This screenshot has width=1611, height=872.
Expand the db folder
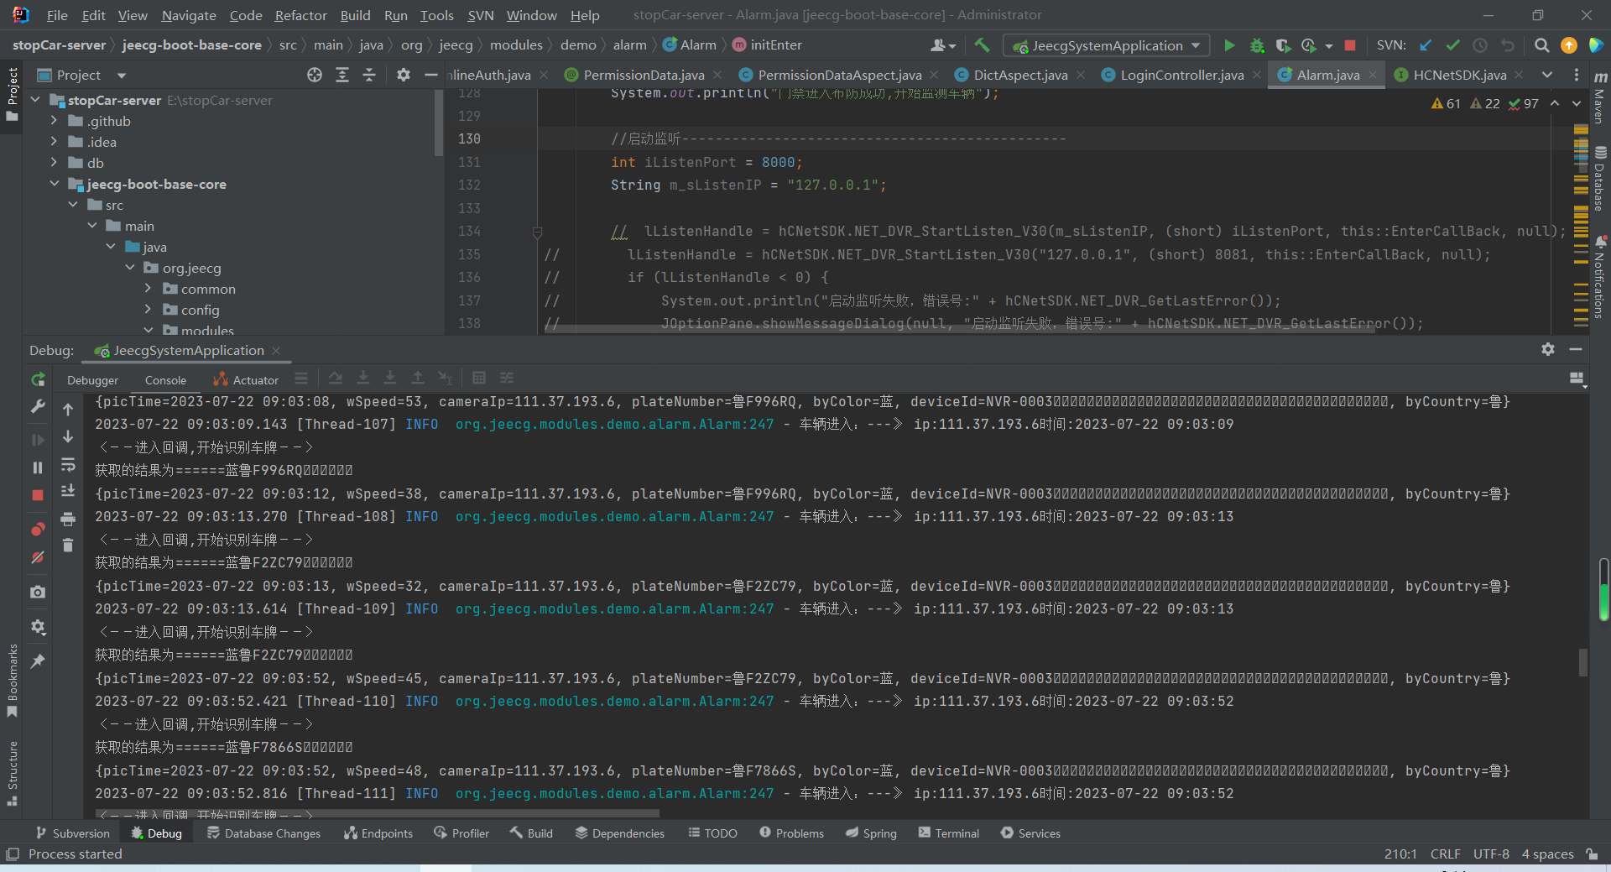point(54,163)
